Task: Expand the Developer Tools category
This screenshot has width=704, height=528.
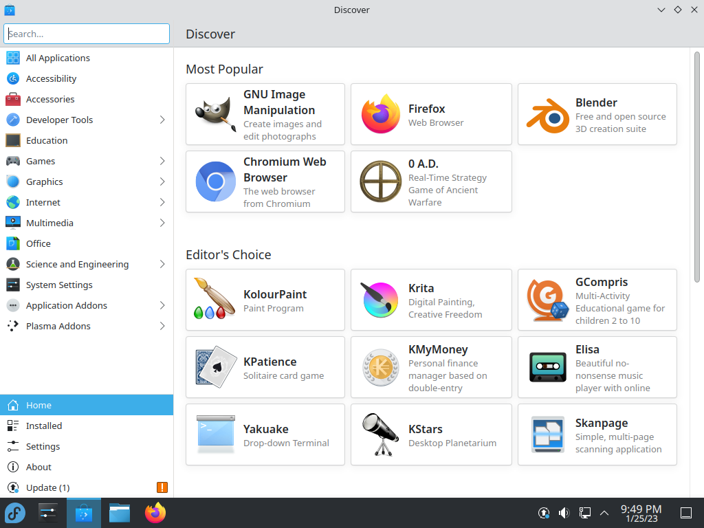Action: click(x=162, y=120)
